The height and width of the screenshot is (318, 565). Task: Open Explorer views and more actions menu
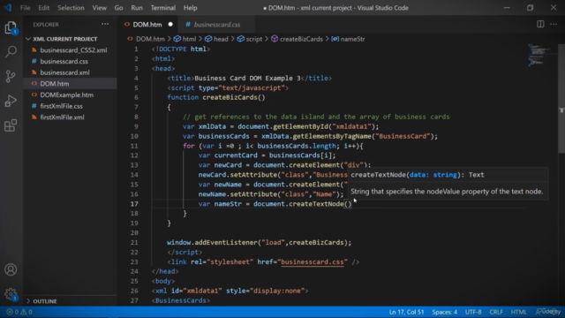click(105, 24)
